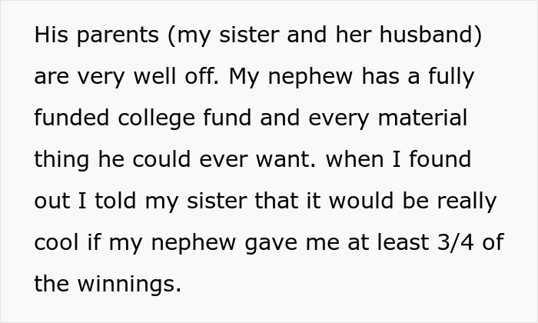
Task: Click the word "material" ending third line
Action: click(x=423, y=118)
